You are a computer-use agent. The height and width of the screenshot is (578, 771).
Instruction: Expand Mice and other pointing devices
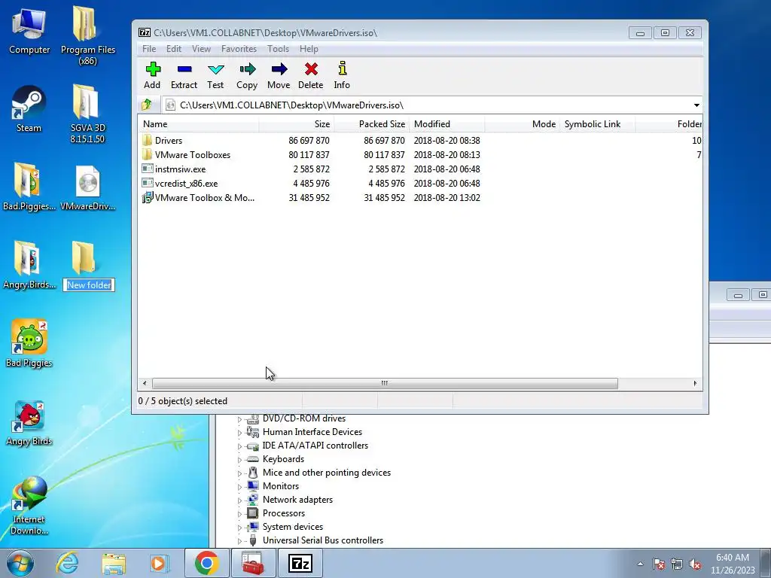240,473
